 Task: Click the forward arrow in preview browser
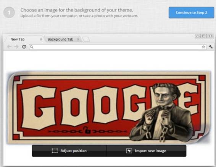[16, 47]
